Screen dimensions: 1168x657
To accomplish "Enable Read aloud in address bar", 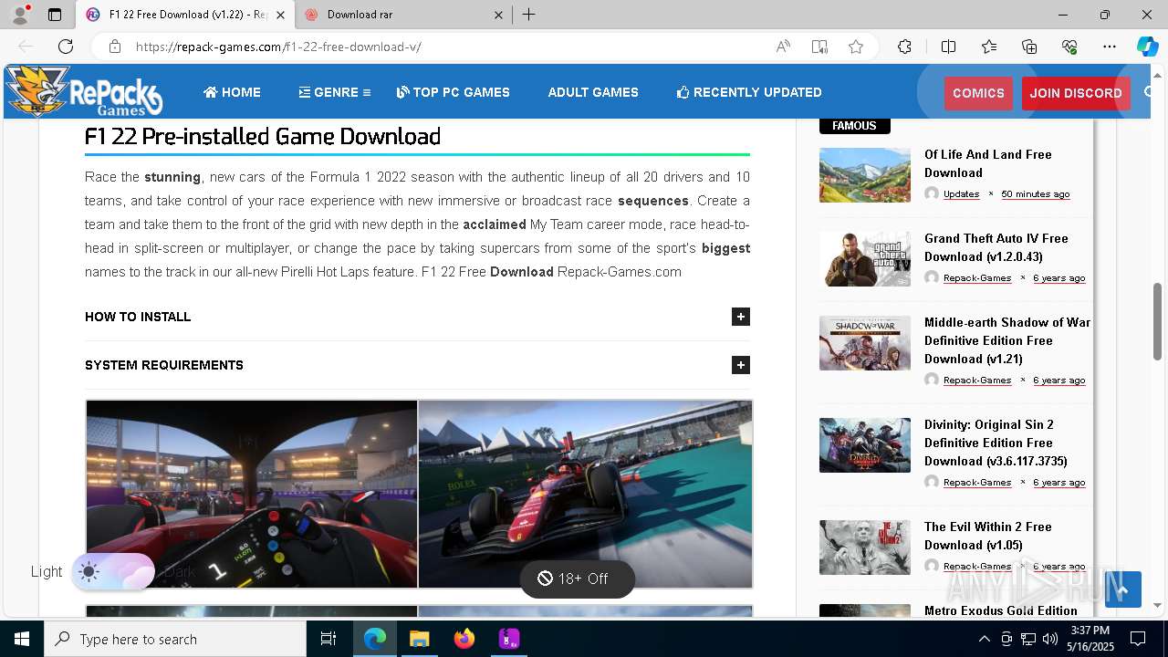I will pyautogui.click(x=783, y=47).
